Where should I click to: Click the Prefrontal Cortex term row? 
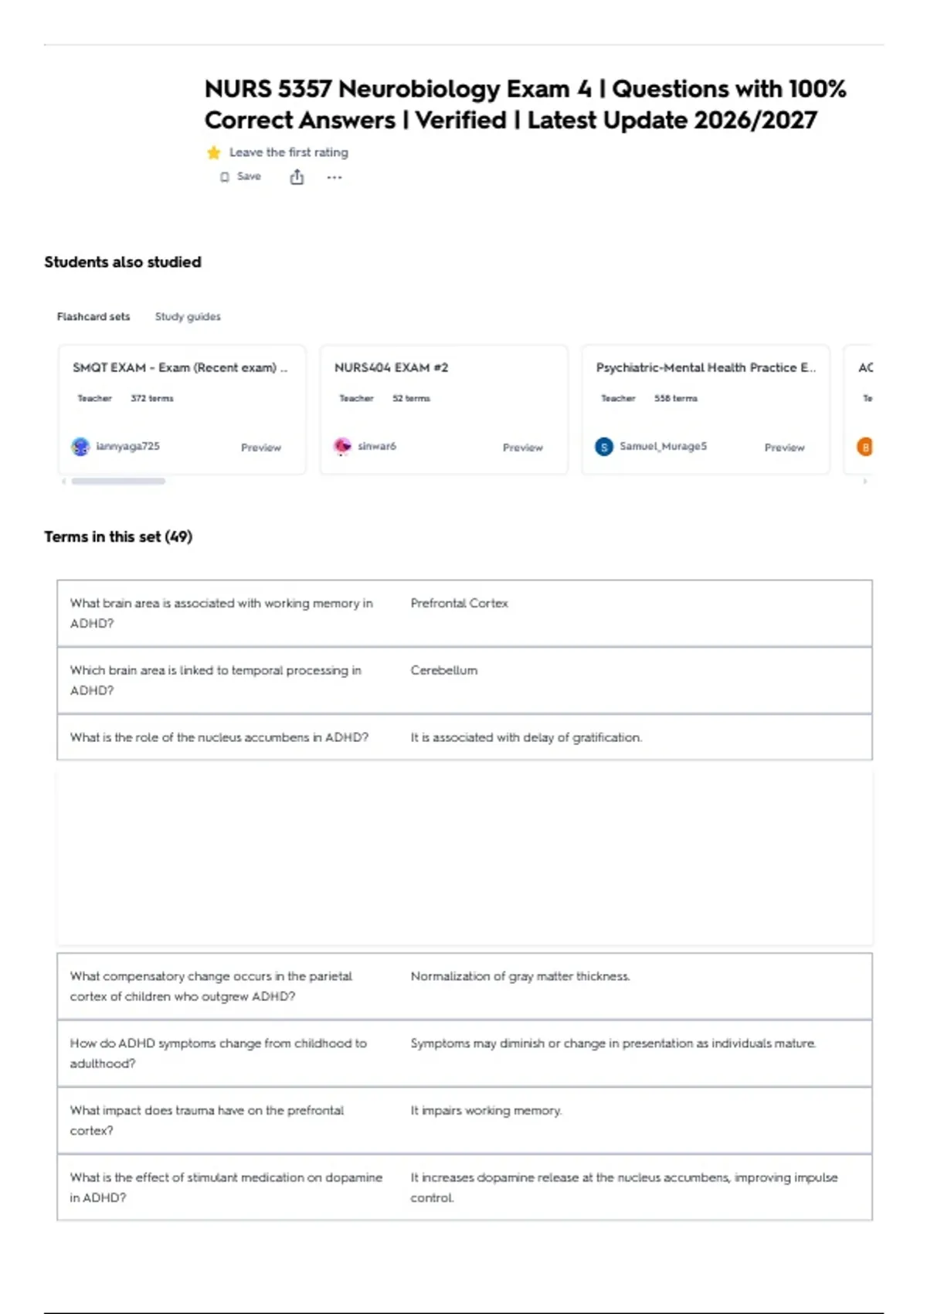pyautogui.click(x=464, y=614)
